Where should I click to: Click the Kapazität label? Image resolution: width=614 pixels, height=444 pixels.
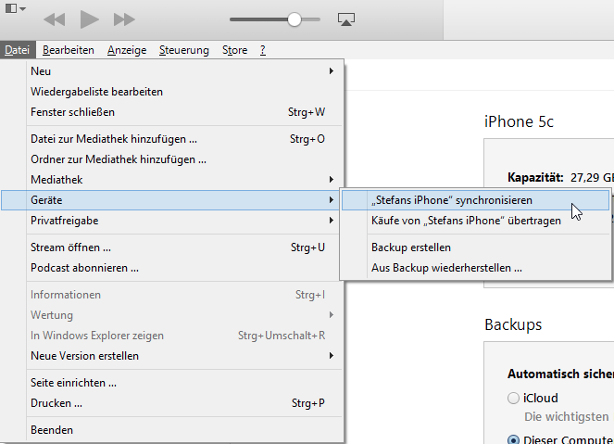(x=535, y=178)
